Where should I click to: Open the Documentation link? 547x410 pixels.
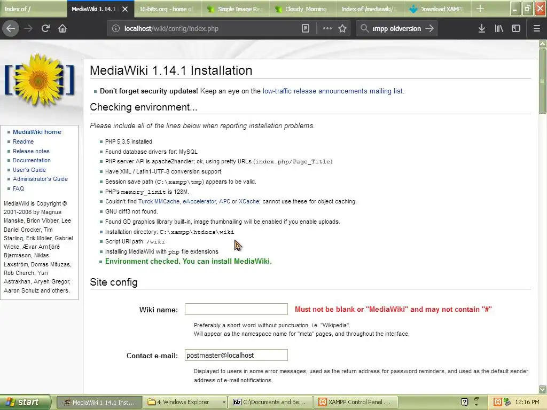click(x=32, y=160)
